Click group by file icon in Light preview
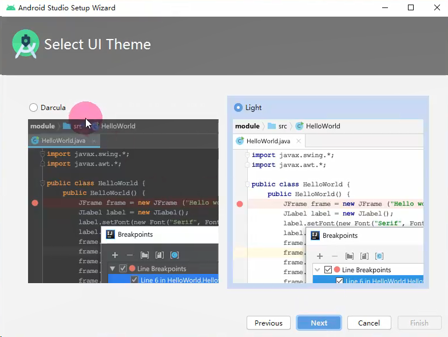This screenshot has width=448, height=337. 364,256
